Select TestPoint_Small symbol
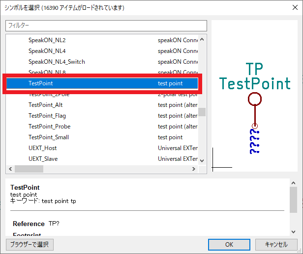The width and height of the screenshot is (303, 254). (49, 137)
